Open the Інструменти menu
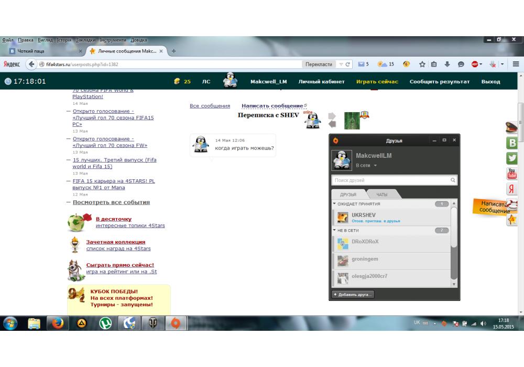This screenshot has width=524, height=367. point(113,40)
